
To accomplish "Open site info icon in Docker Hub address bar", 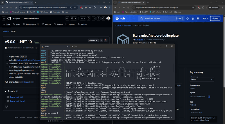I will [134, 8].
